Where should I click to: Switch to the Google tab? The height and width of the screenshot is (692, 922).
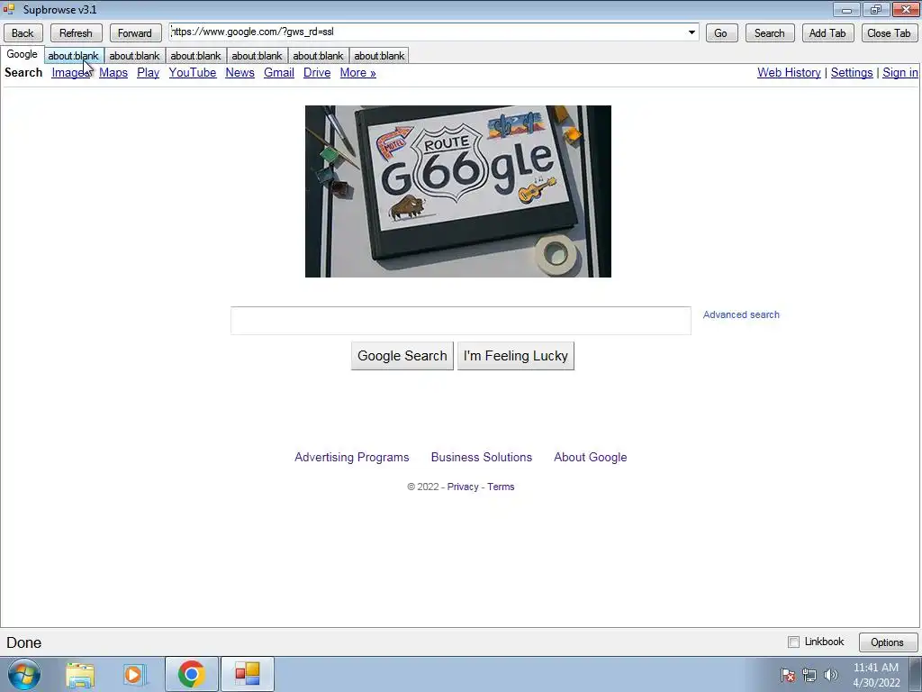pyautogui.click(x=22, y=54)
